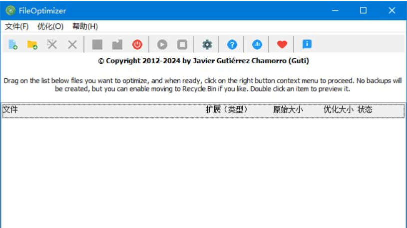
Task: Stop optimization with the stop icon
Action: click(x=182, y=44)
